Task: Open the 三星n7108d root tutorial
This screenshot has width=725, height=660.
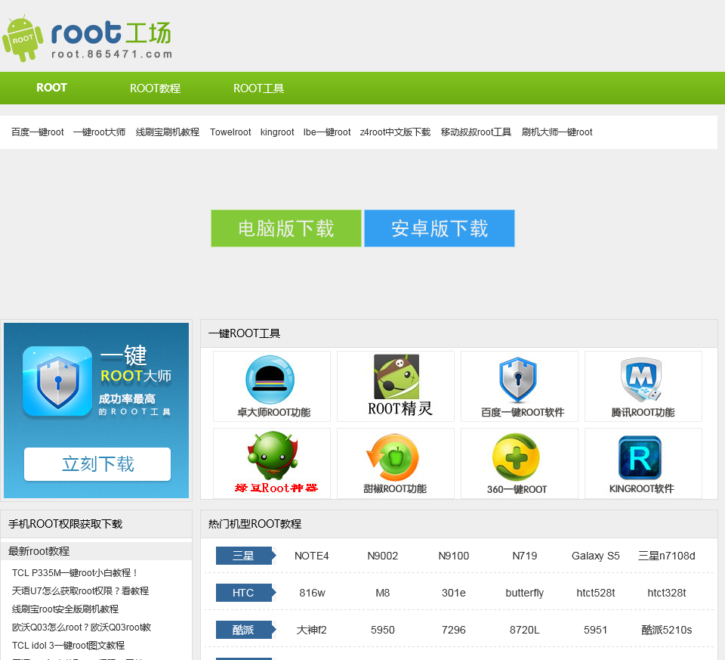Action: click(x=666, y=556)
